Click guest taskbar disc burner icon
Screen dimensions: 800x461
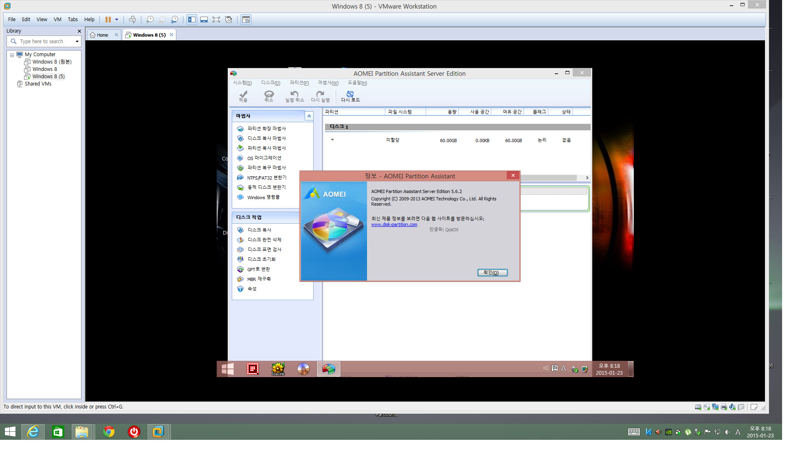(x=303, y=369)
